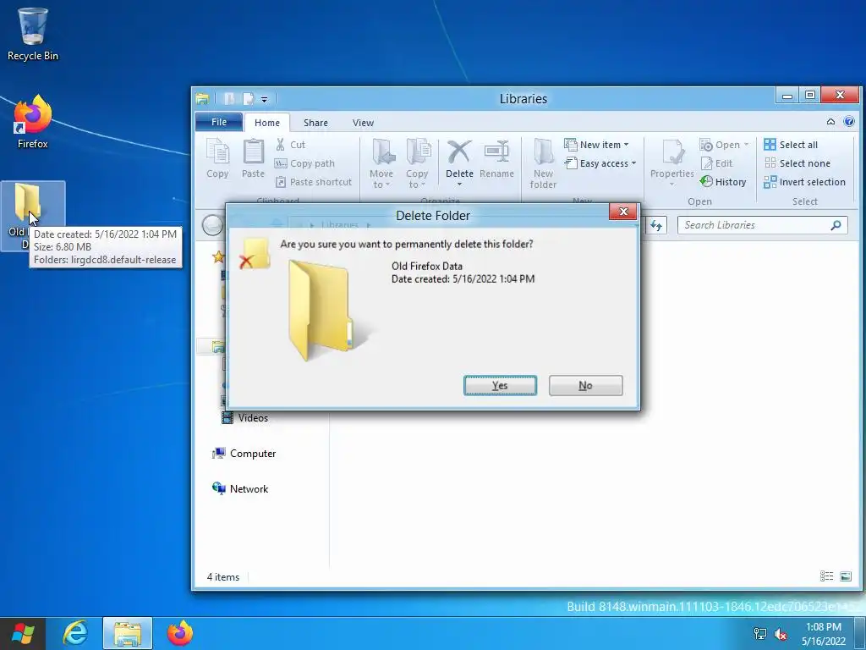The image size is (866, 650).
Task: Open Internet Explorer from the taskbar
Action: coord(75,633)
